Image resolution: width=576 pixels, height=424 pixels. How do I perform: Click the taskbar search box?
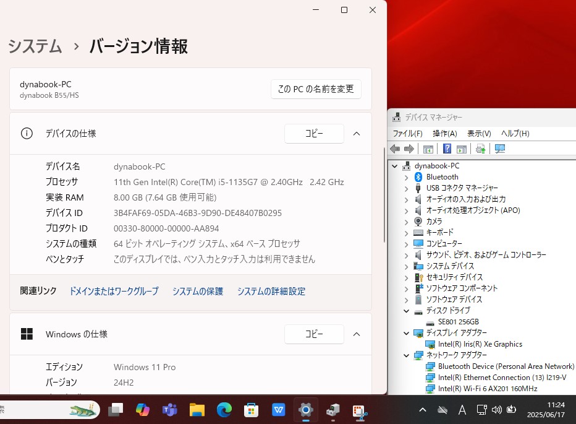(49, 410)
